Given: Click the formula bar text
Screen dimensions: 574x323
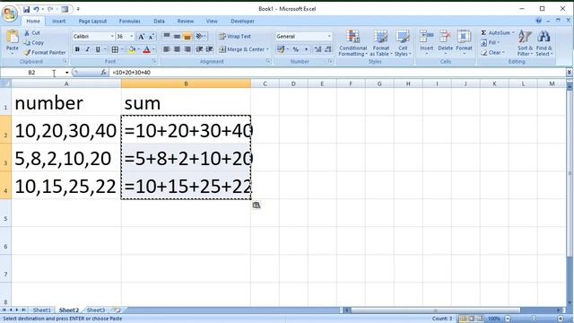Looking at the screenshot, I should click(x=132, y=73).
